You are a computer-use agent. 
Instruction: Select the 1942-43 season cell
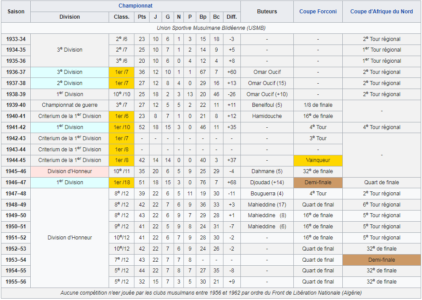pyautogui.click(x=16, y=138)
